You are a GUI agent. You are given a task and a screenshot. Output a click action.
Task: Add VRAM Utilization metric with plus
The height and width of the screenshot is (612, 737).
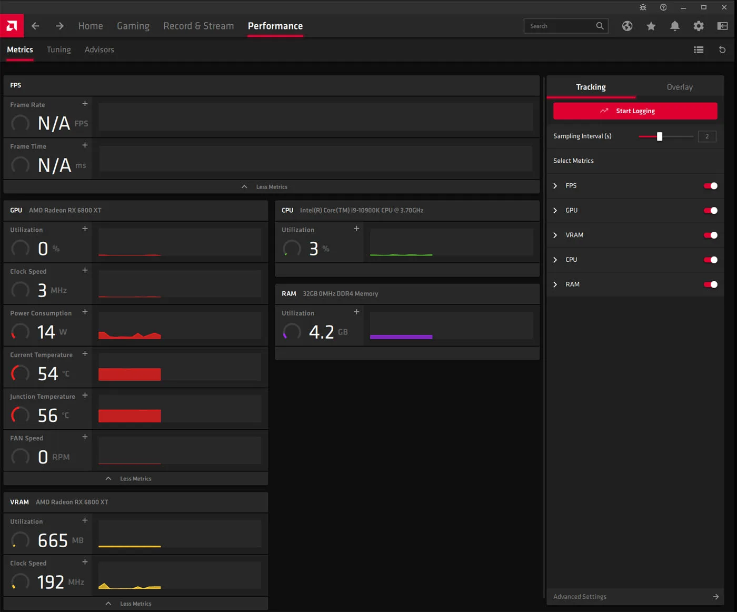pos(85,520)
